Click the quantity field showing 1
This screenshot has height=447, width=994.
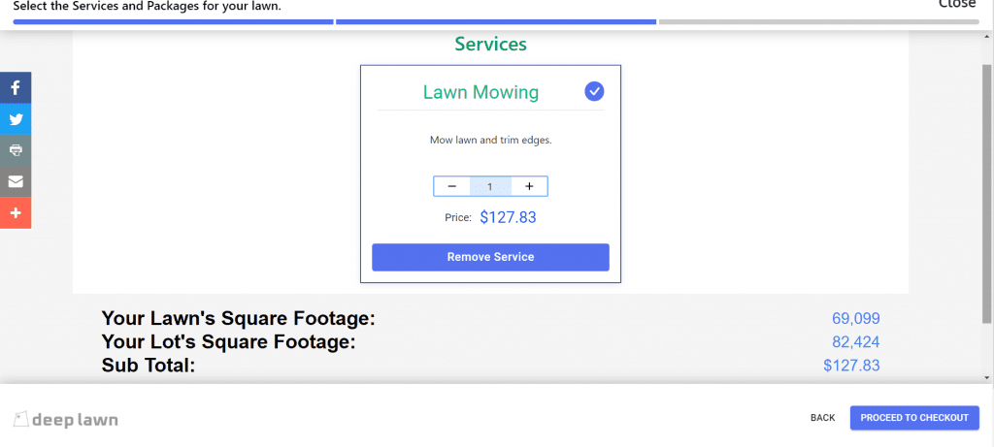(x=490, y=186)
